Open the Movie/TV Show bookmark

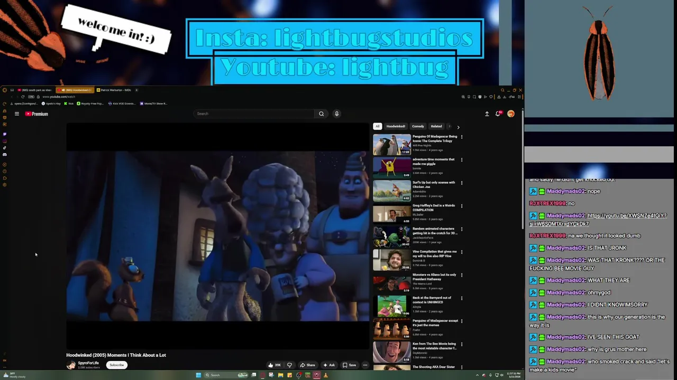coord(153,103)
